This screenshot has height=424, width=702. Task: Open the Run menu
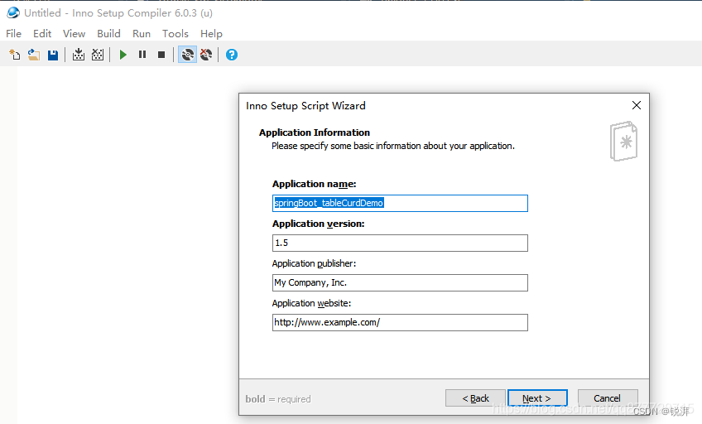coord(142,34)
